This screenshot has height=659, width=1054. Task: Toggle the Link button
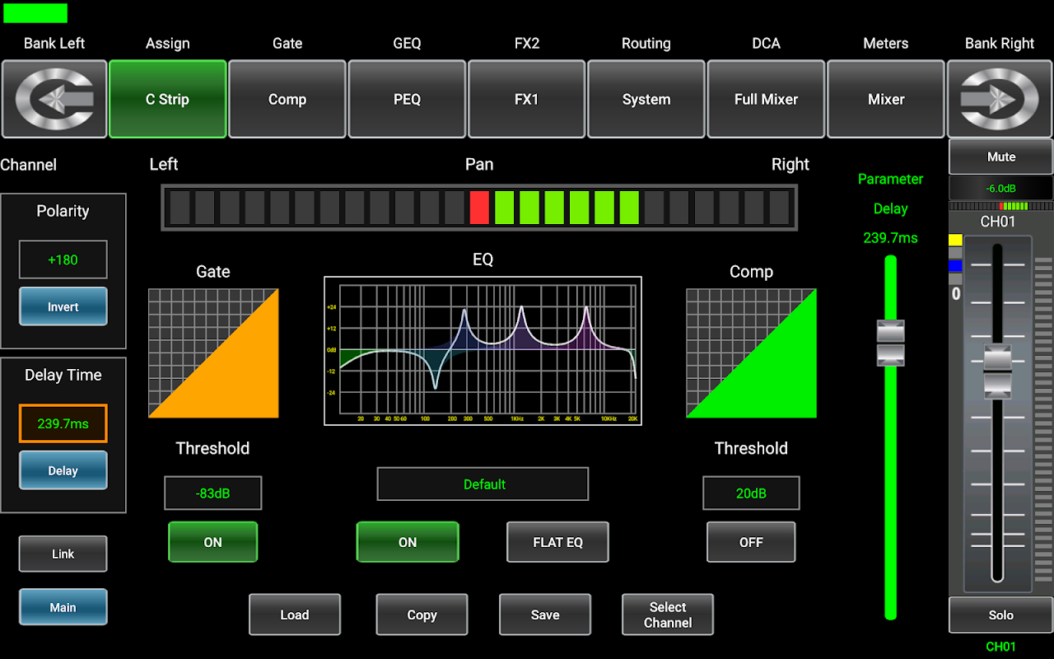point(63,554)
